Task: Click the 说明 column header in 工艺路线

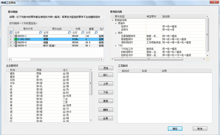Action: point(171,71)
